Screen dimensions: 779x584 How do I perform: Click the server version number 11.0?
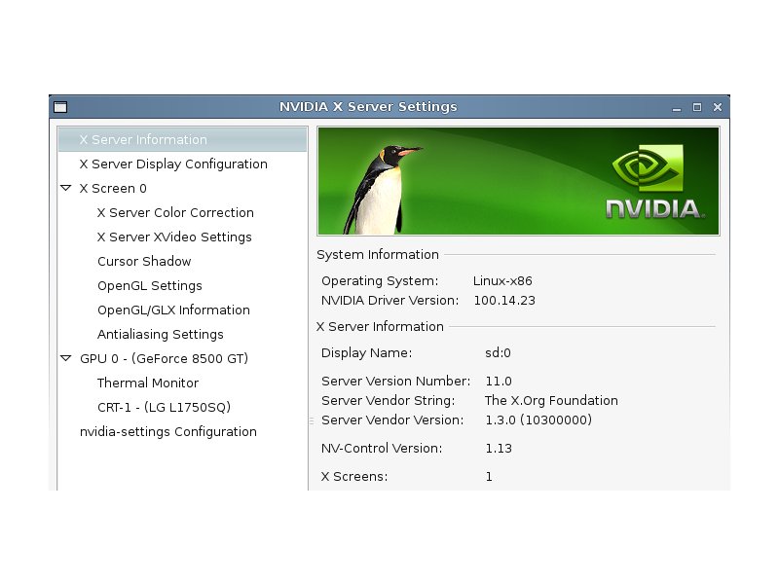point(499,382)
